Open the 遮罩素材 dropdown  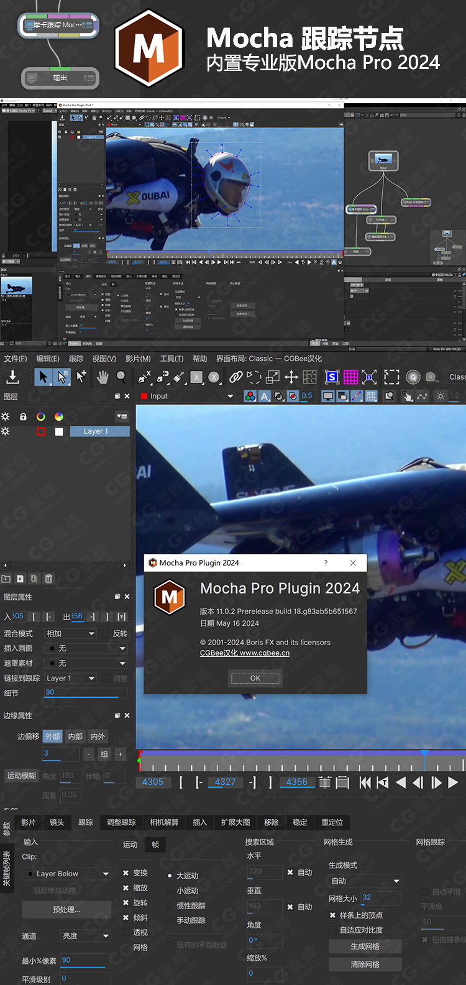(x=86, y=663)
